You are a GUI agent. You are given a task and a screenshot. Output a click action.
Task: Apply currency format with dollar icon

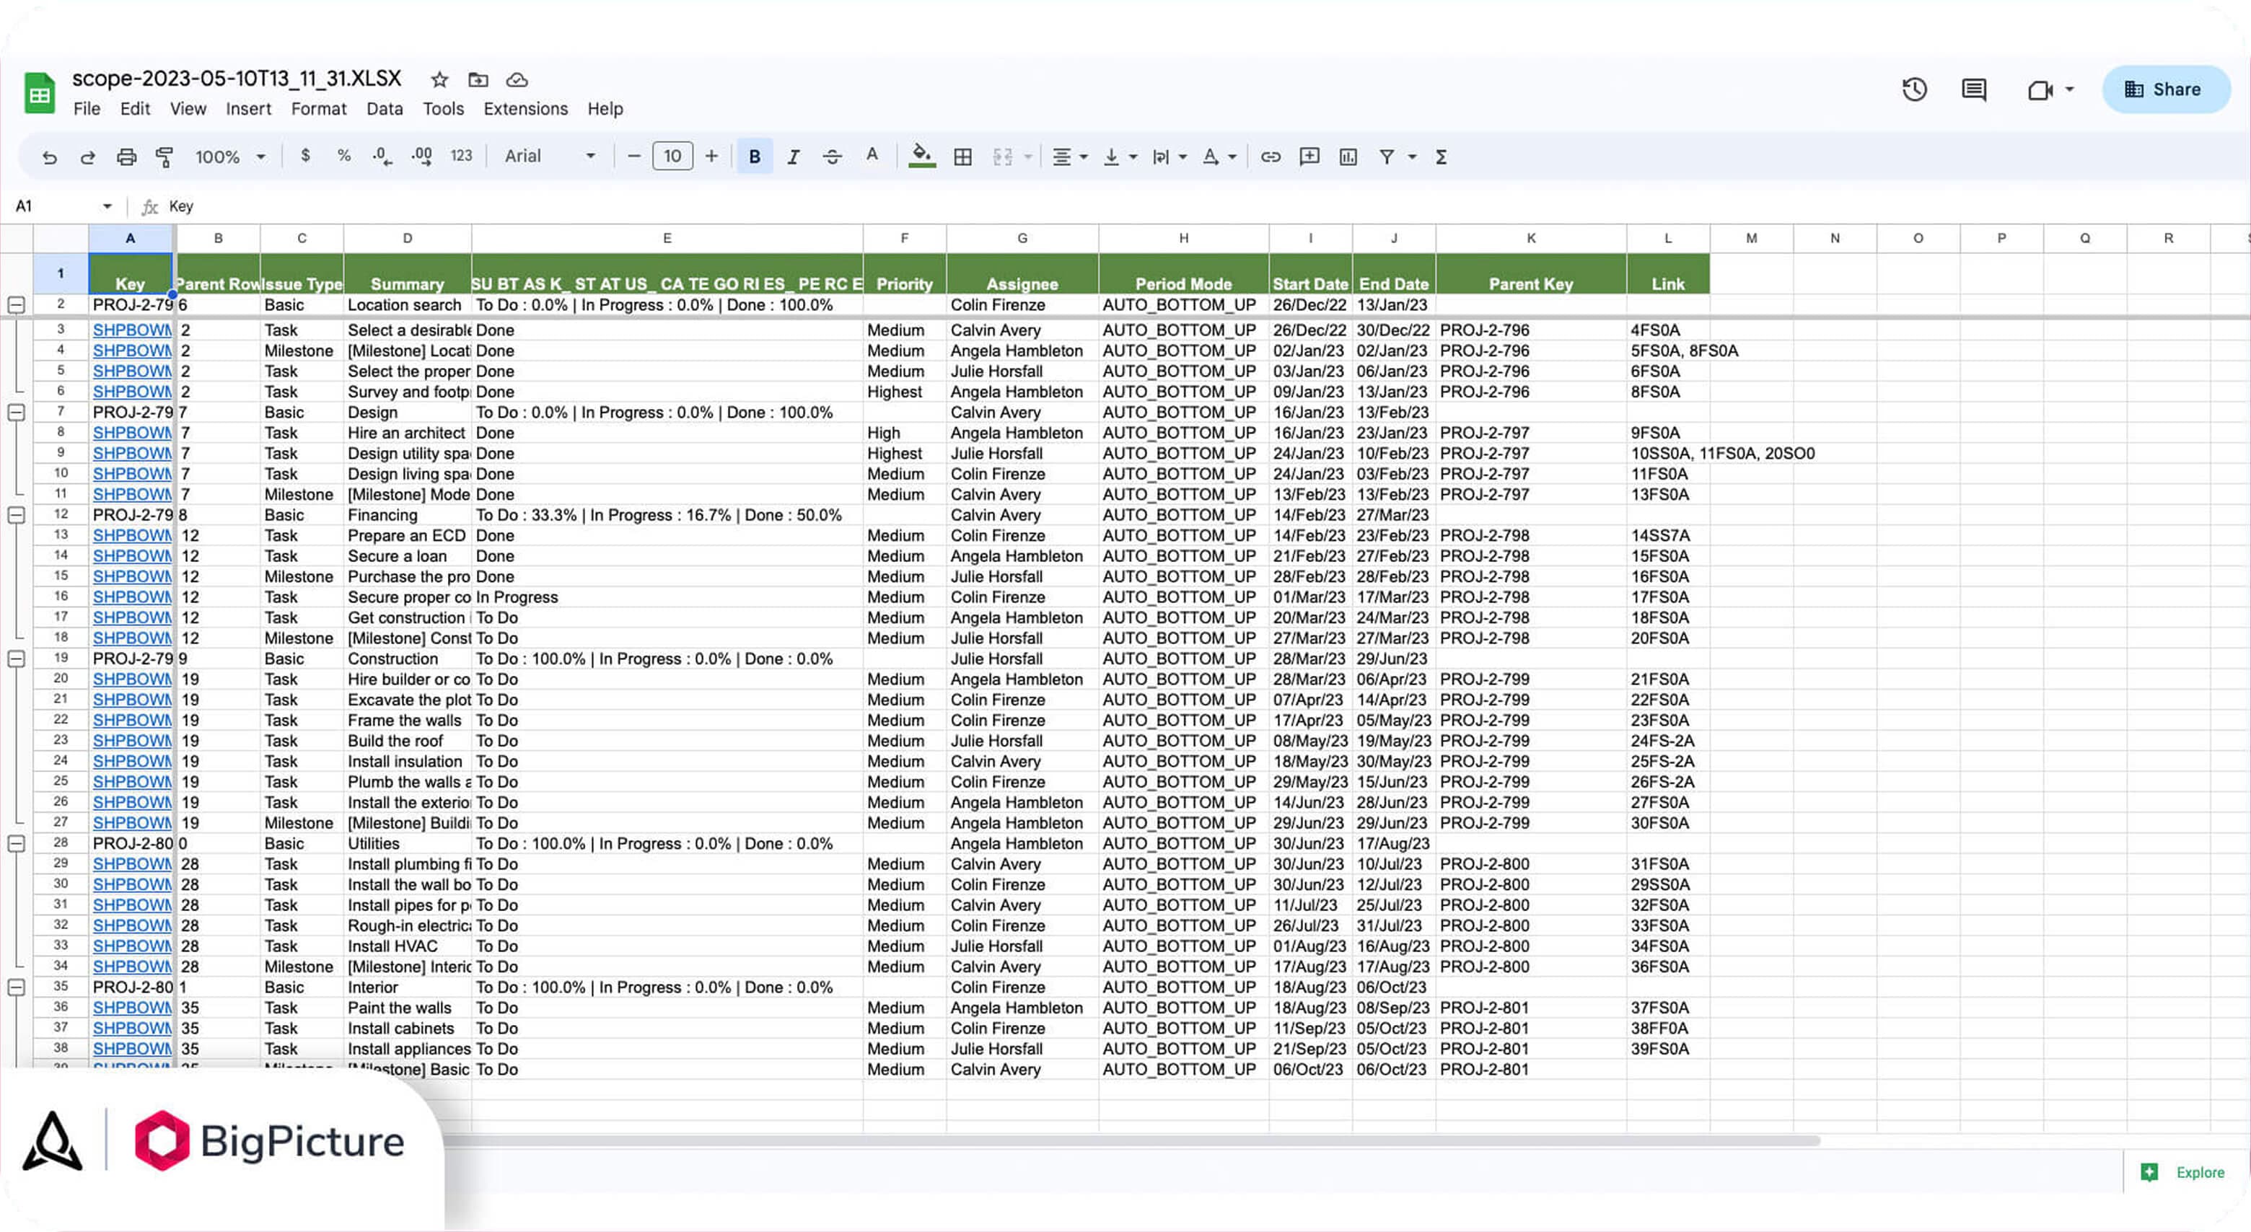coord(305,157)
